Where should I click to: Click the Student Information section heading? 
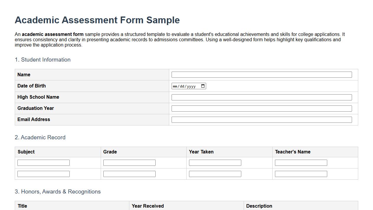coord(43,60)
